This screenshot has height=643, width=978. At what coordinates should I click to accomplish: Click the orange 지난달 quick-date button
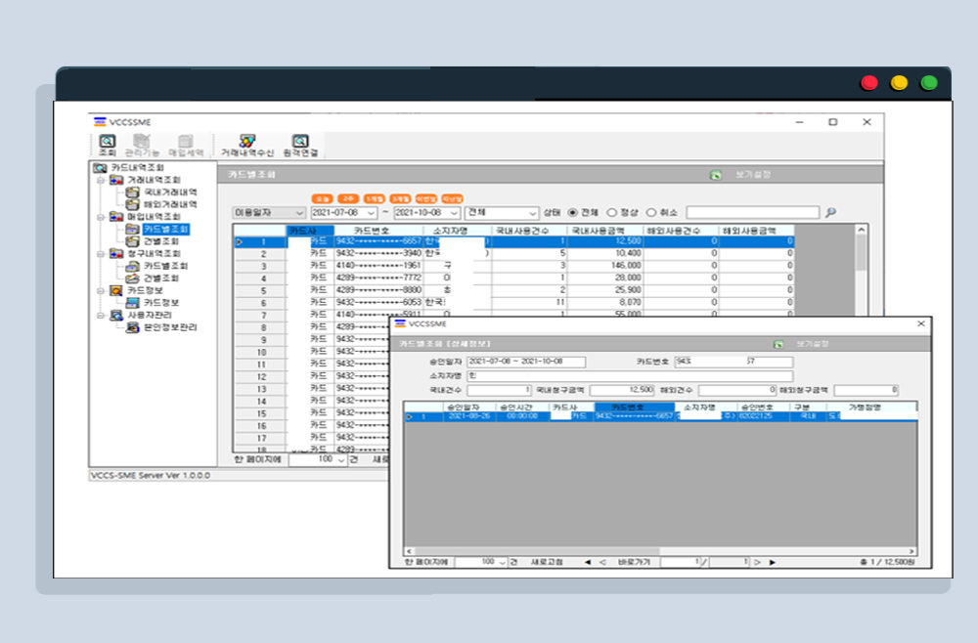click(x=452, y=198)
